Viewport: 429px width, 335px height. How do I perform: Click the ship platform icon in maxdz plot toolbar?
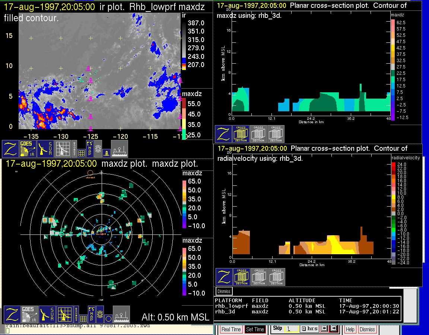click(121, 315)
